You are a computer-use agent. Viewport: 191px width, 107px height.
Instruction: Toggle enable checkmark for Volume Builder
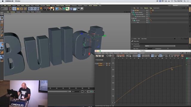point(149,14)
